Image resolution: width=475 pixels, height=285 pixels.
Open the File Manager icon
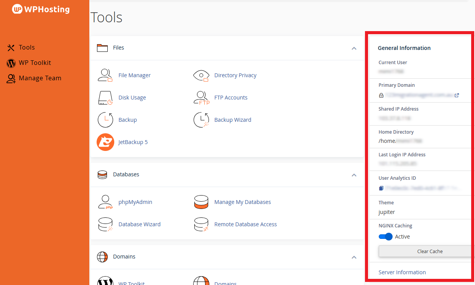(x=105, y=75)
